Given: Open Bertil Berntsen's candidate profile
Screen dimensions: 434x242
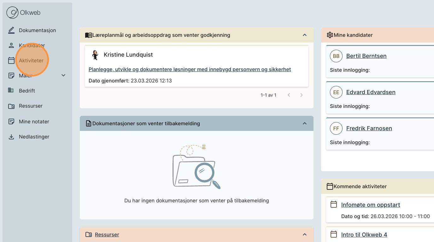Looking at the screenshot, I should (x=366, y=56).
